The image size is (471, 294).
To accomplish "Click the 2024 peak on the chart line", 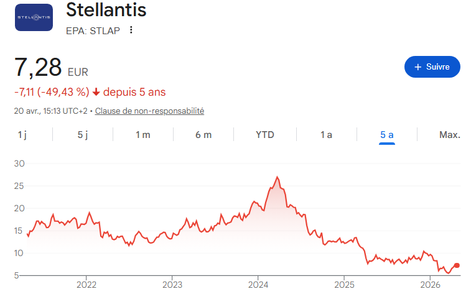I will [x=277, y=177].
